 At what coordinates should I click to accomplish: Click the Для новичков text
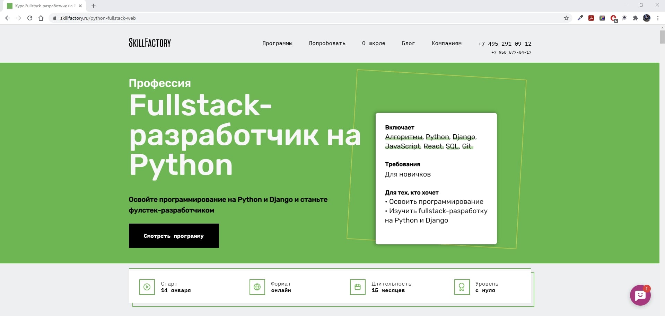[408, 174]
